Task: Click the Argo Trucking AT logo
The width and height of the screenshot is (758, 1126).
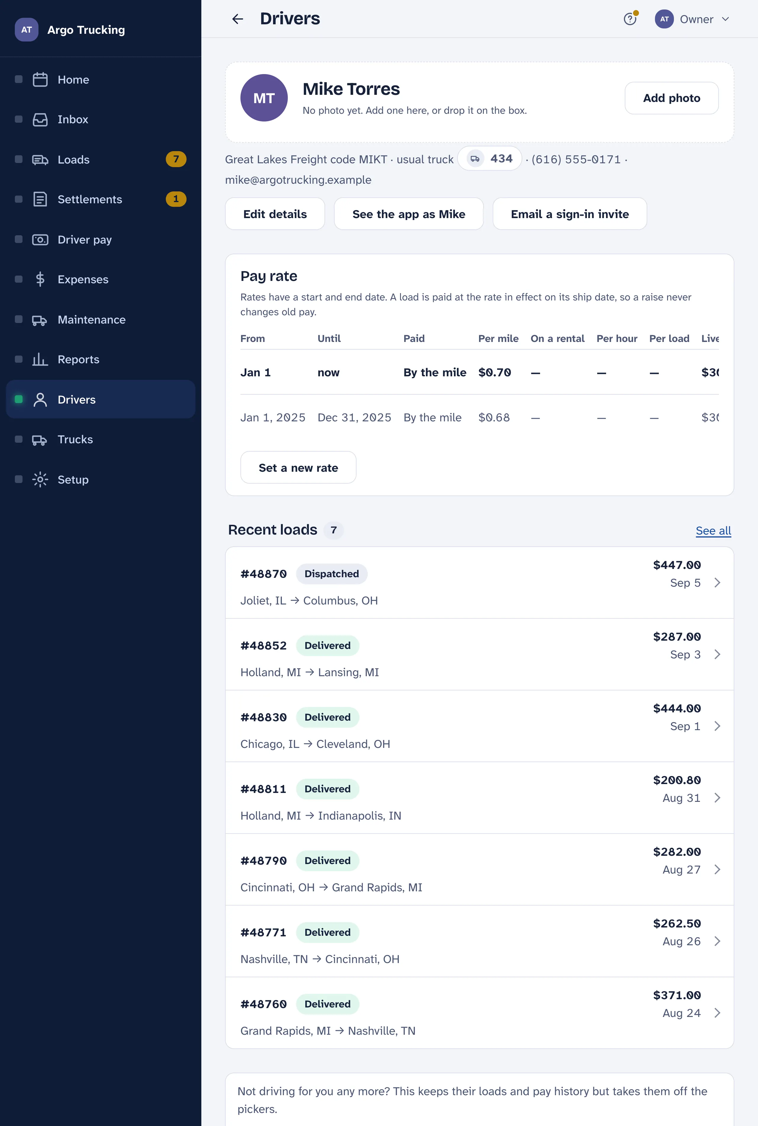Action: coord(27,30)
